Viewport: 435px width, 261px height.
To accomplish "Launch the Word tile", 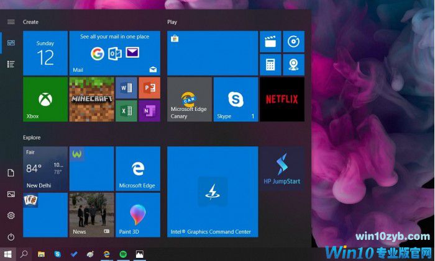I will 126,88.
